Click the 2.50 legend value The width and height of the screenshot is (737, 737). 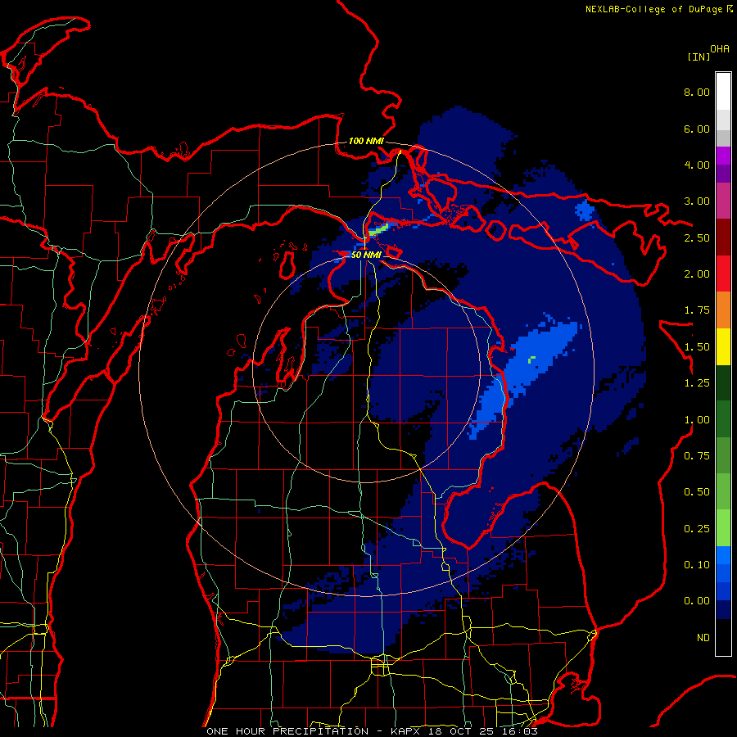click(697, 237)
